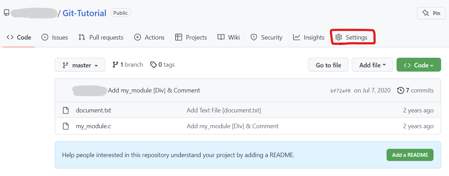Open the Projects tab

[191, 37]
